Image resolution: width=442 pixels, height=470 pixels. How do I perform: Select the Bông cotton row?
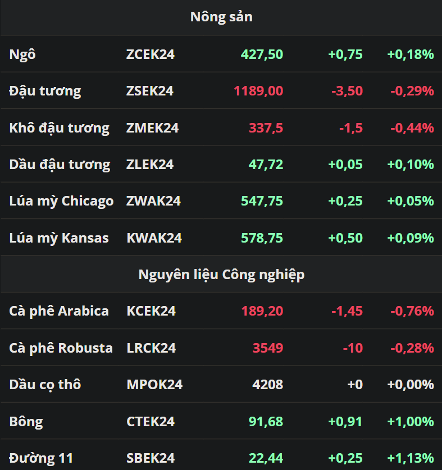[221, 421]
